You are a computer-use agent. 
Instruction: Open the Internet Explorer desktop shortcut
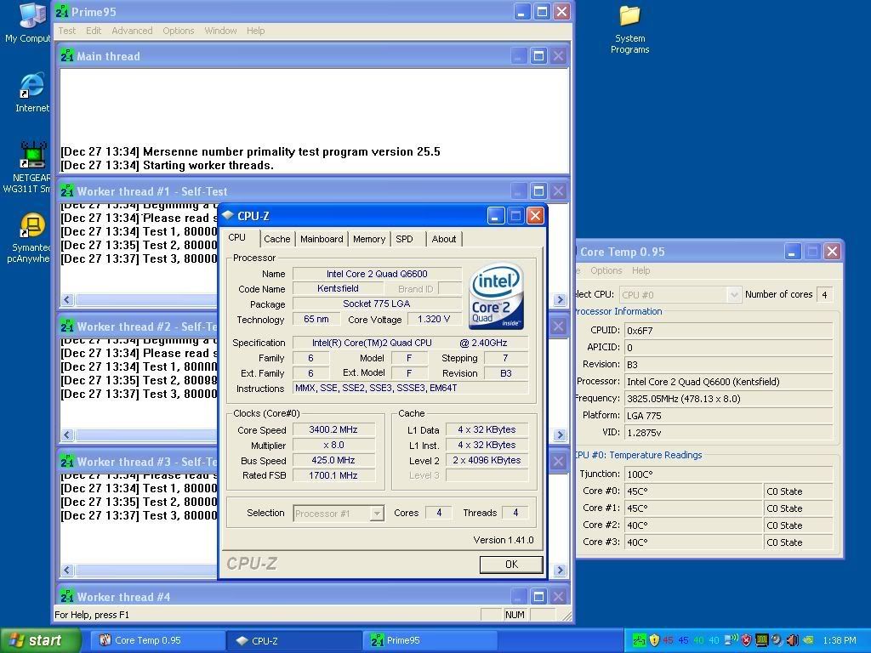click(32, 88)
